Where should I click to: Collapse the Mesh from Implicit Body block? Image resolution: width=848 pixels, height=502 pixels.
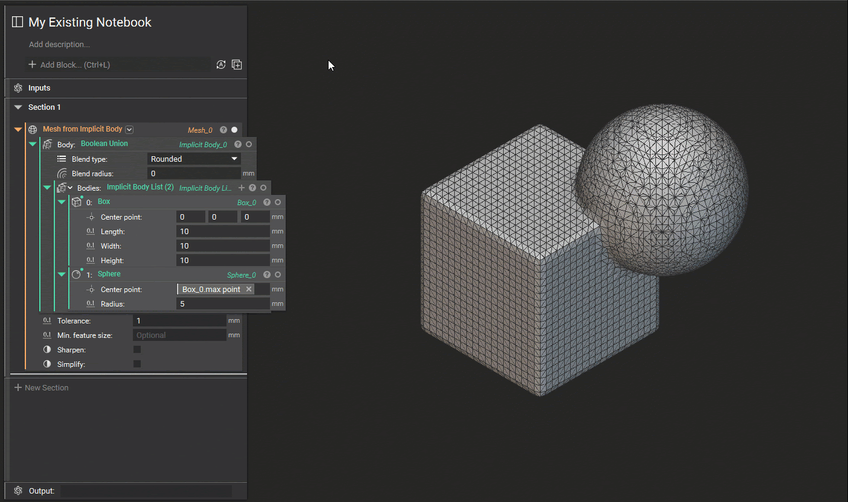point(18,130)
